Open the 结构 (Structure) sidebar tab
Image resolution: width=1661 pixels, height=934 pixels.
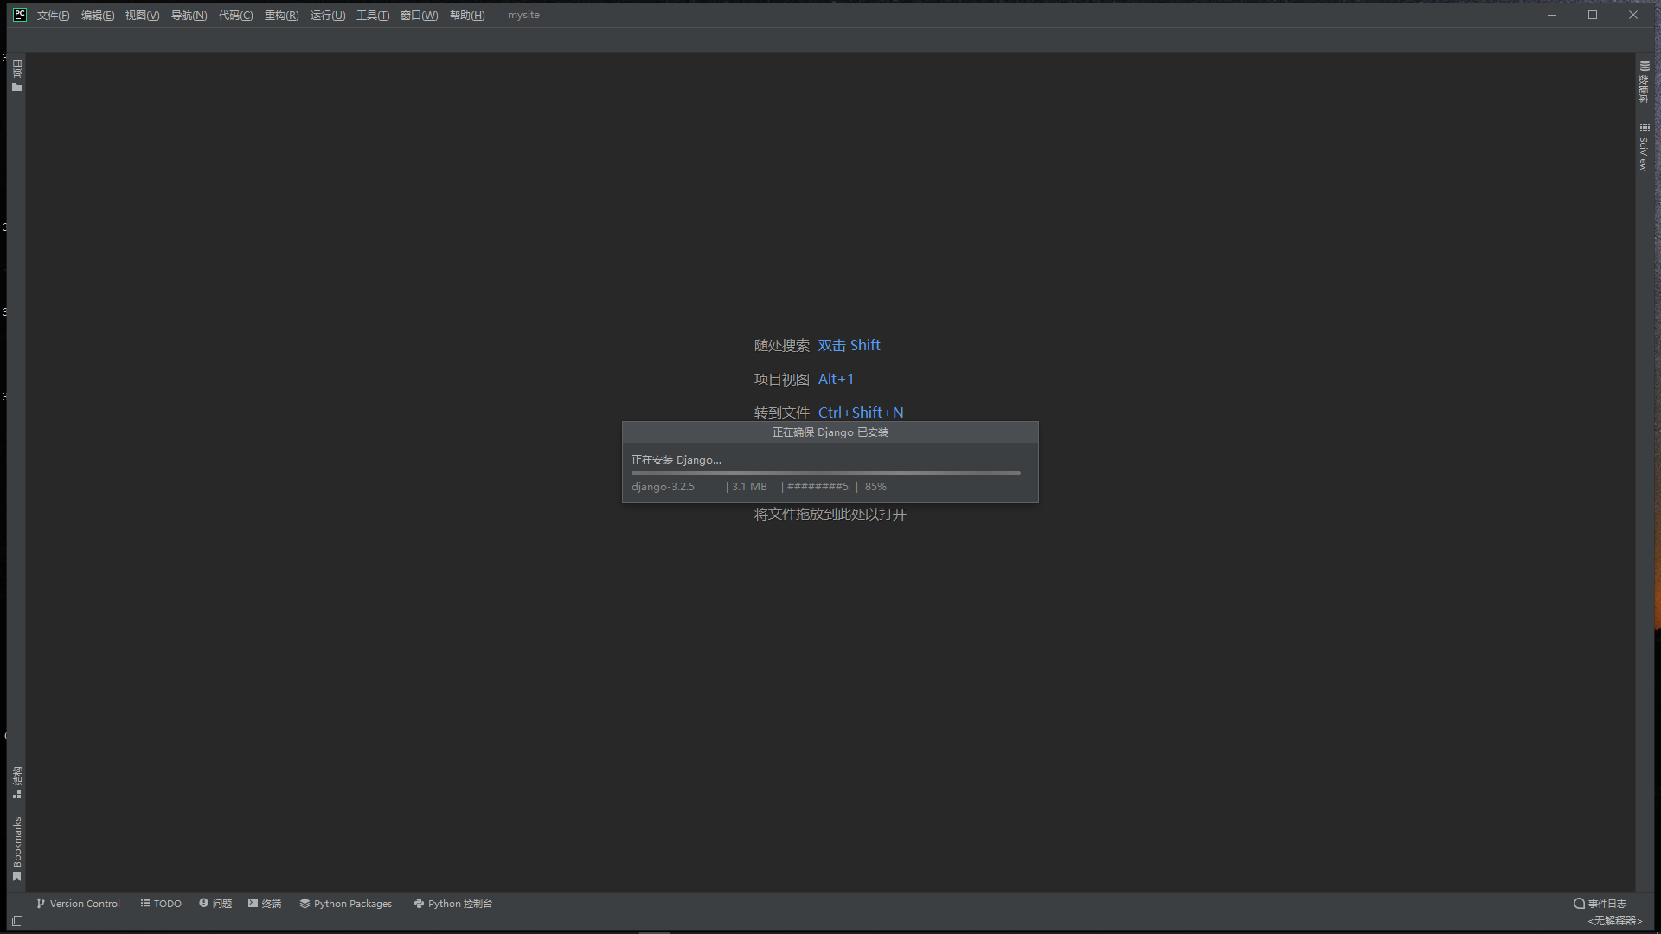16,782
